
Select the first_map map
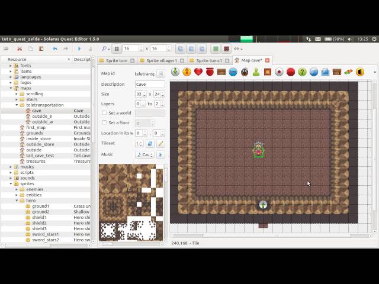(x=36, y=128)
